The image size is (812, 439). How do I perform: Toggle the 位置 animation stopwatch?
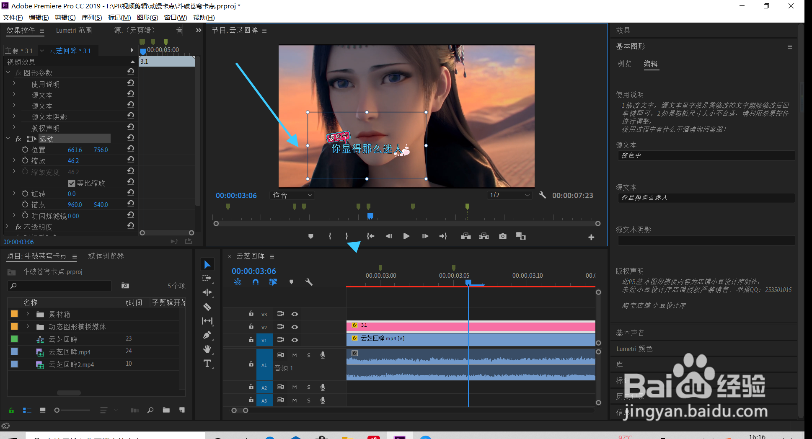pyautogui.click(x=25, y=150)
